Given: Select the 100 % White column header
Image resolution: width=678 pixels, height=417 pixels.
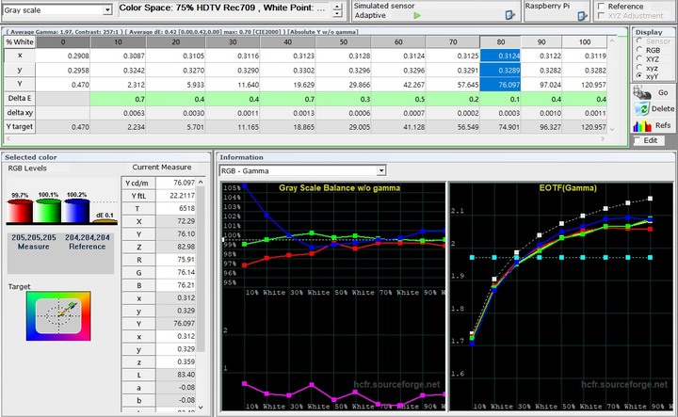Looking at the screenshot, I should pyautogui.click(x=585, y=42).
